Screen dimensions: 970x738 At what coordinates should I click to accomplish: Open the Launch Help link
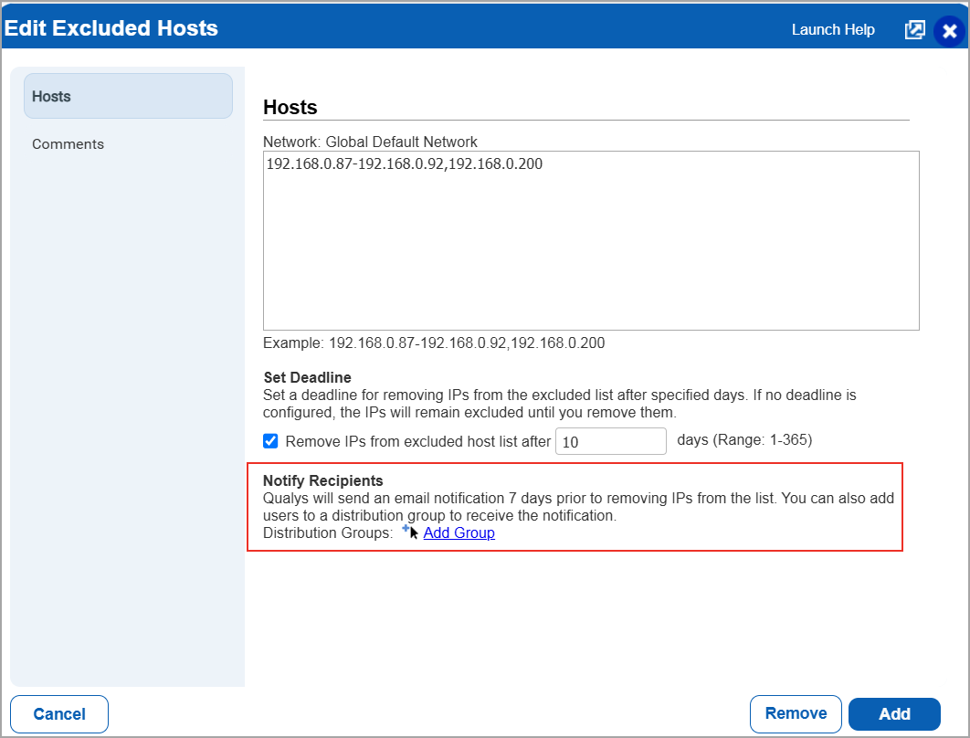pos(832,30)
